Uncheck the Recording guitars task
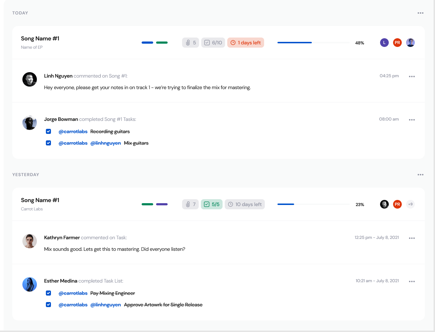This screenshot has height=332, width=435. (x=48, y=131)
